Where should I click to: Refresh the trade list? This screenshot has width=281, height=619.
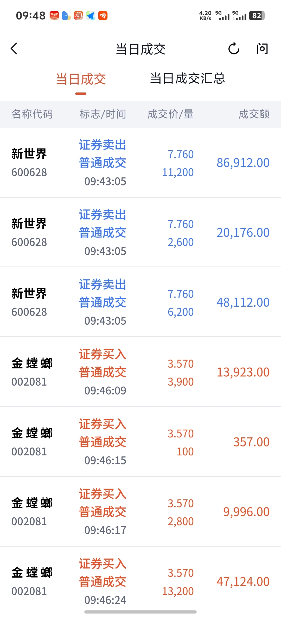point(234,48)
